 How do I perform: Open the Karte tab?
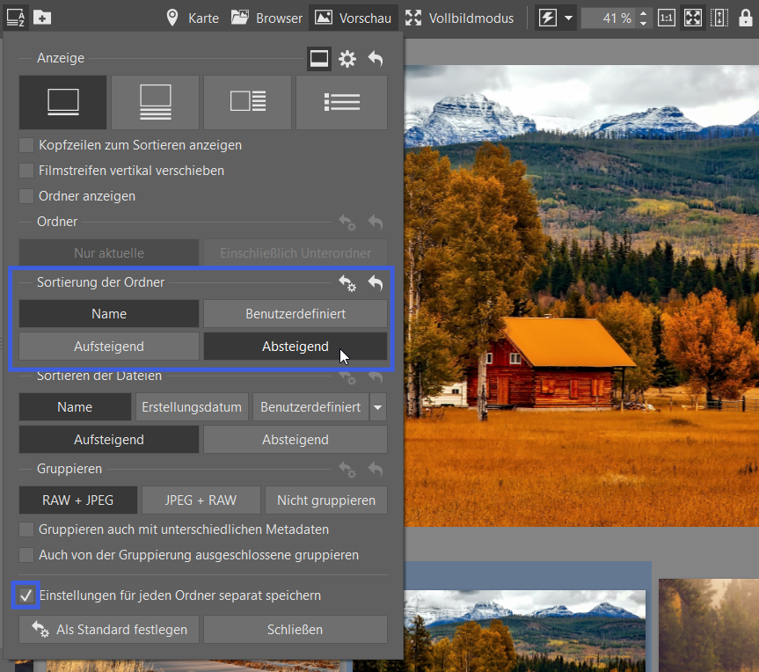[x=193, y=18]
